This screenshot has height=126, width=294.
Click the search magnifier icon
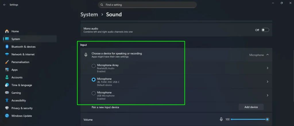click(102, 5)
